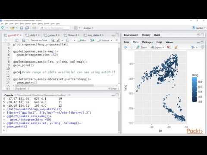Click the clear all plots broom icon
This screenshot has height=155, width=207.
click(x=176, y=47)
